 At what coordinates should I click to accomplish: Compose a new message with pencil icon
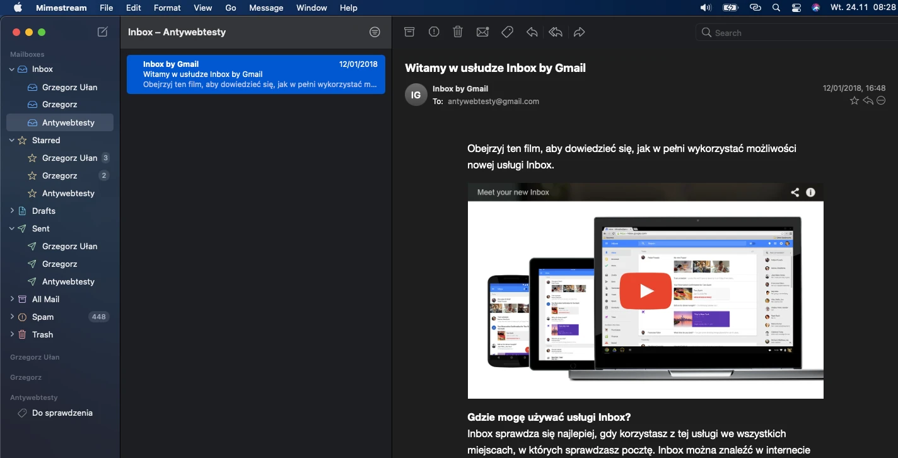tap(102, 32)
